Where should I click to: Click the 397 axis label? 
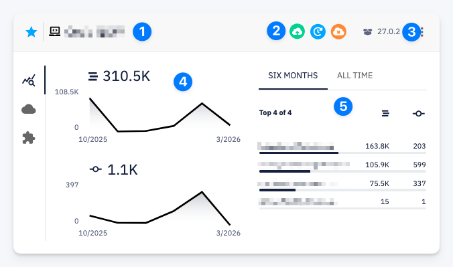[72, 185]
